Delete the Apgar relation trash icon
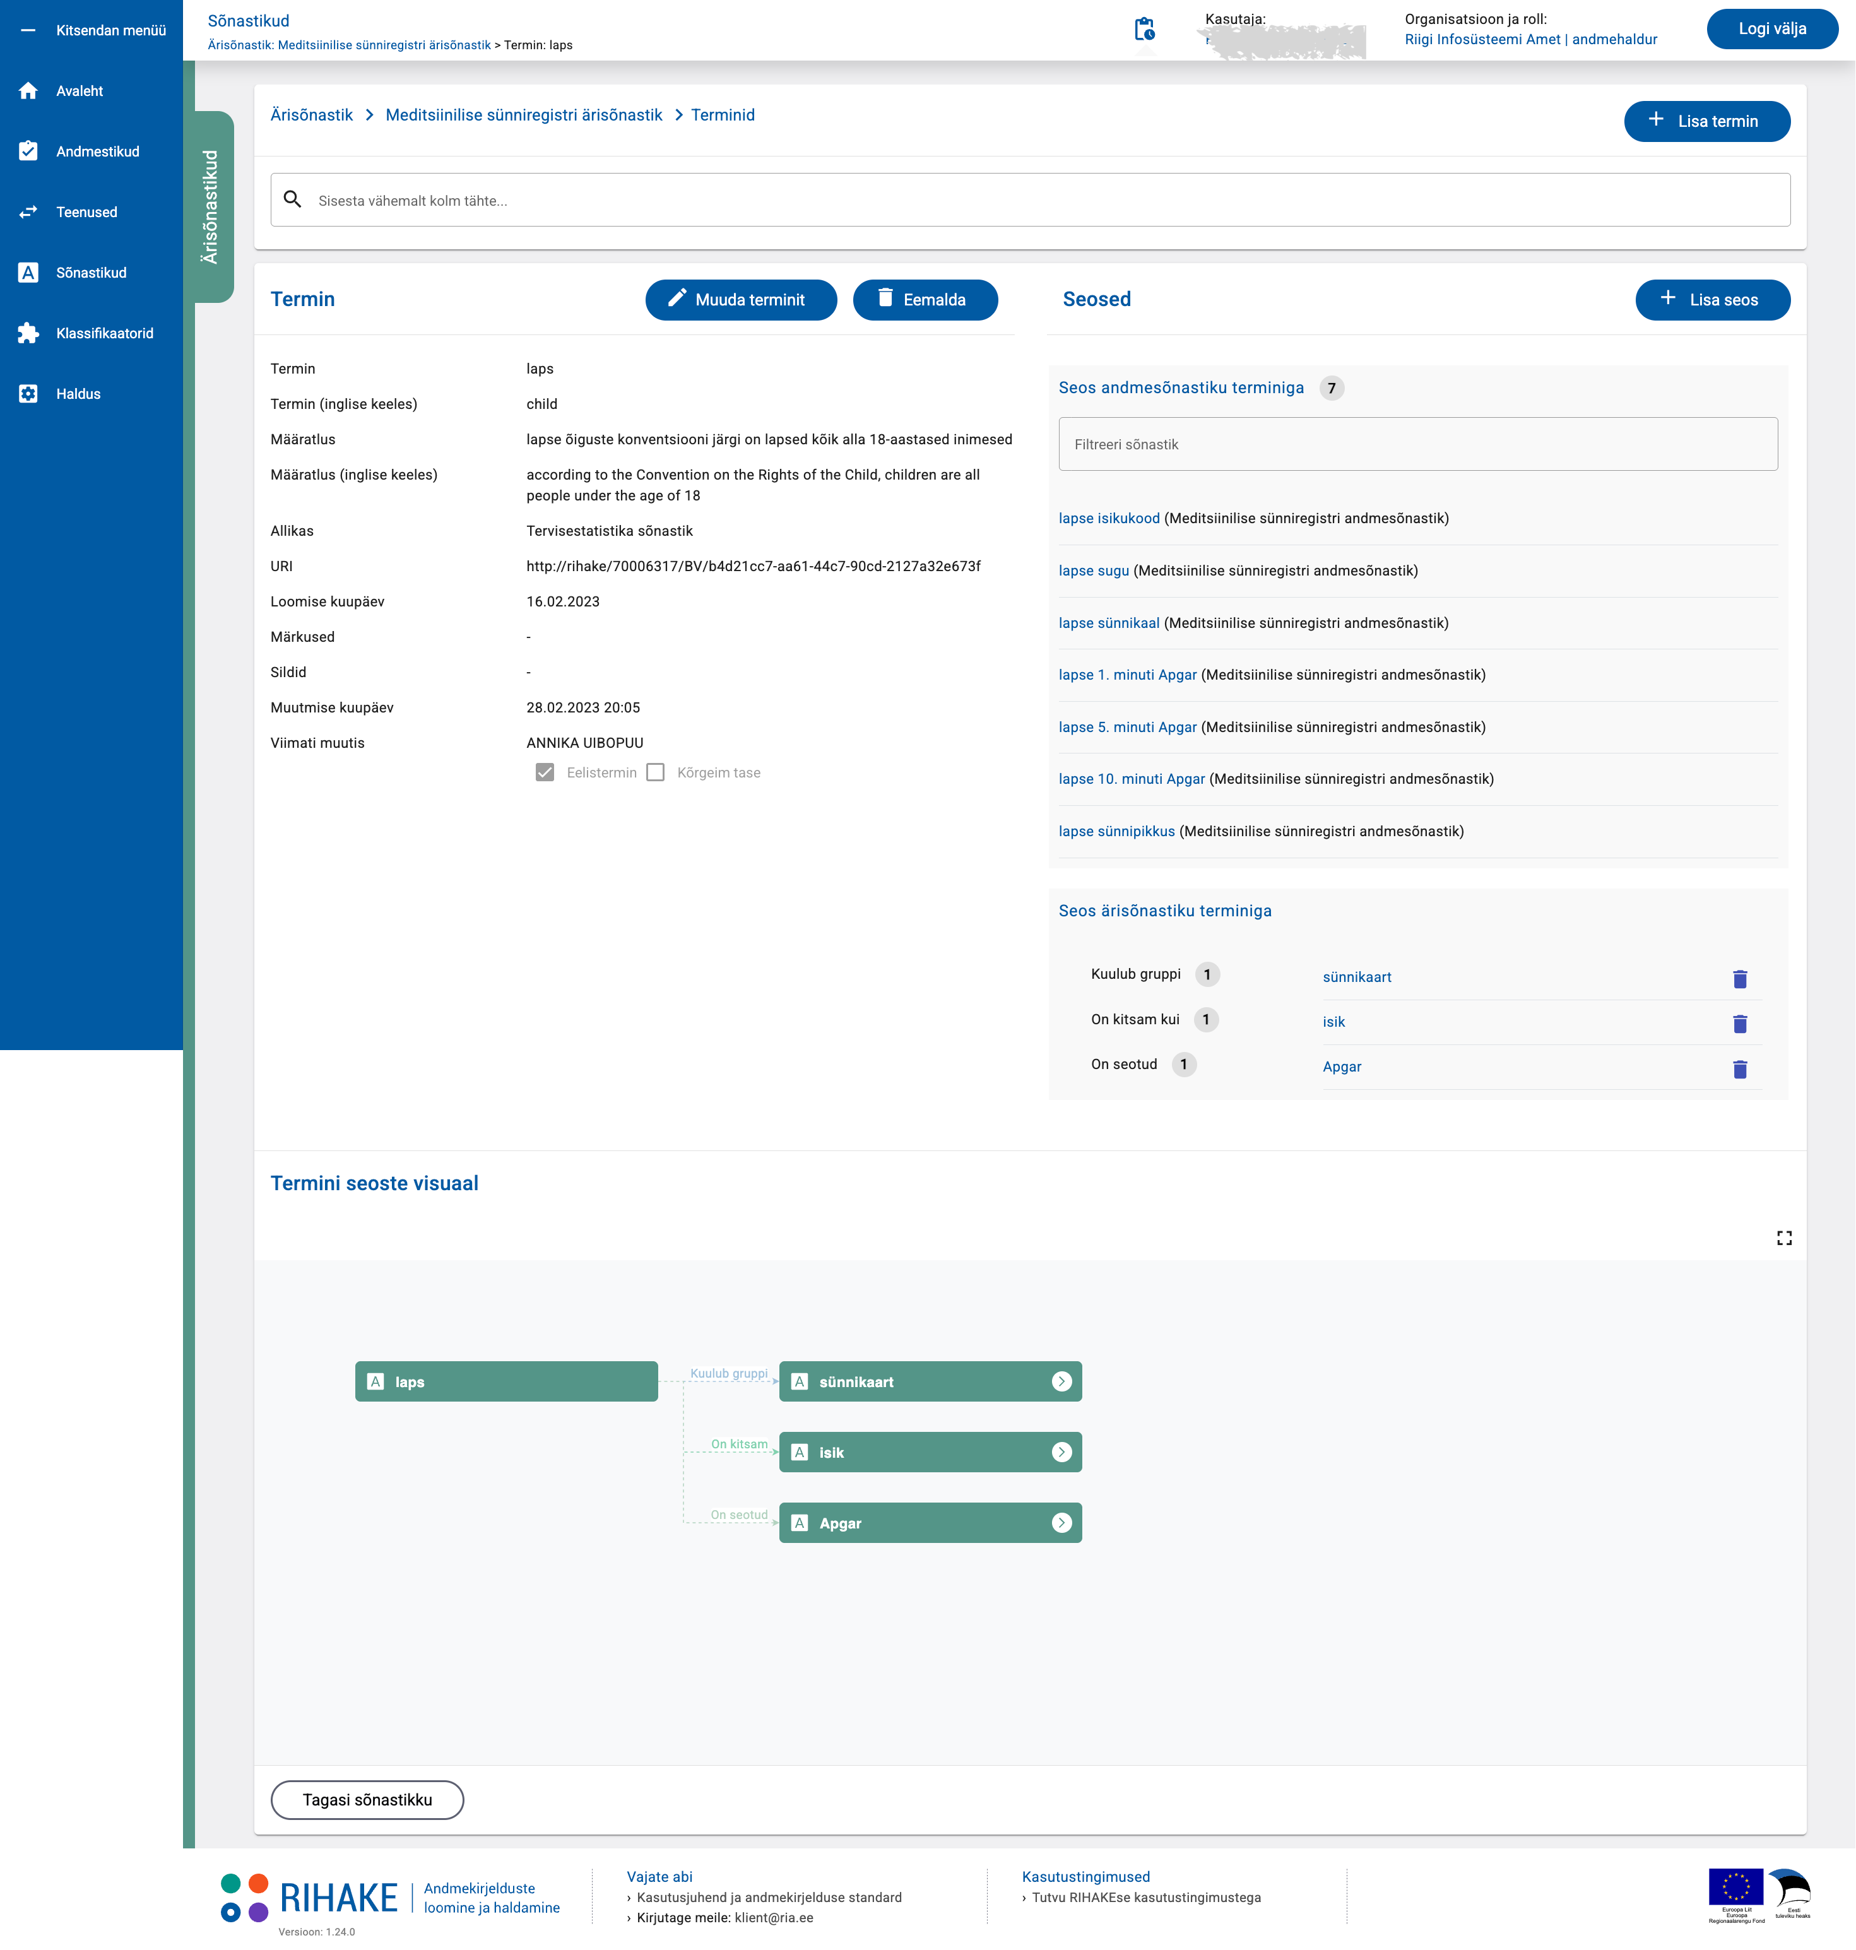This screenshot has height=1950, width=1856. pos(1739,1068)
